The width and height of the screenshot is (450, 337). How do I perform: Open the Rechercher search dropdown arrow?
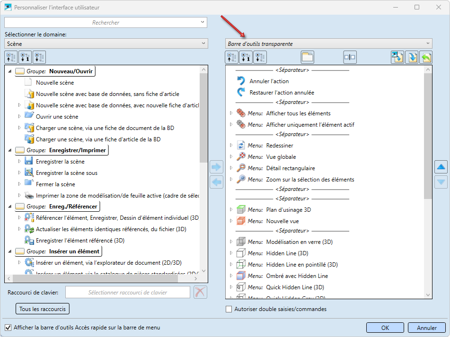[x=203, y=22]
